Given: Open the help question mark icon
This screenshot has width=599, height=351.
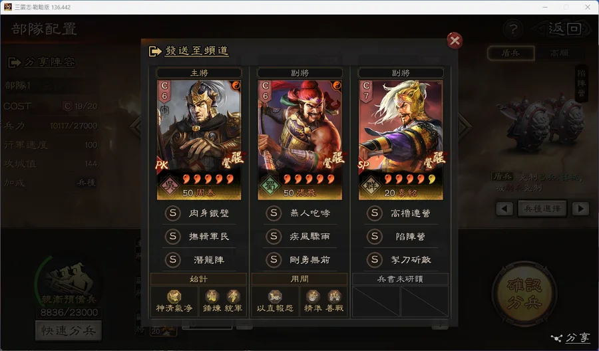Looking at the screenshot, I should coord(513,29).
